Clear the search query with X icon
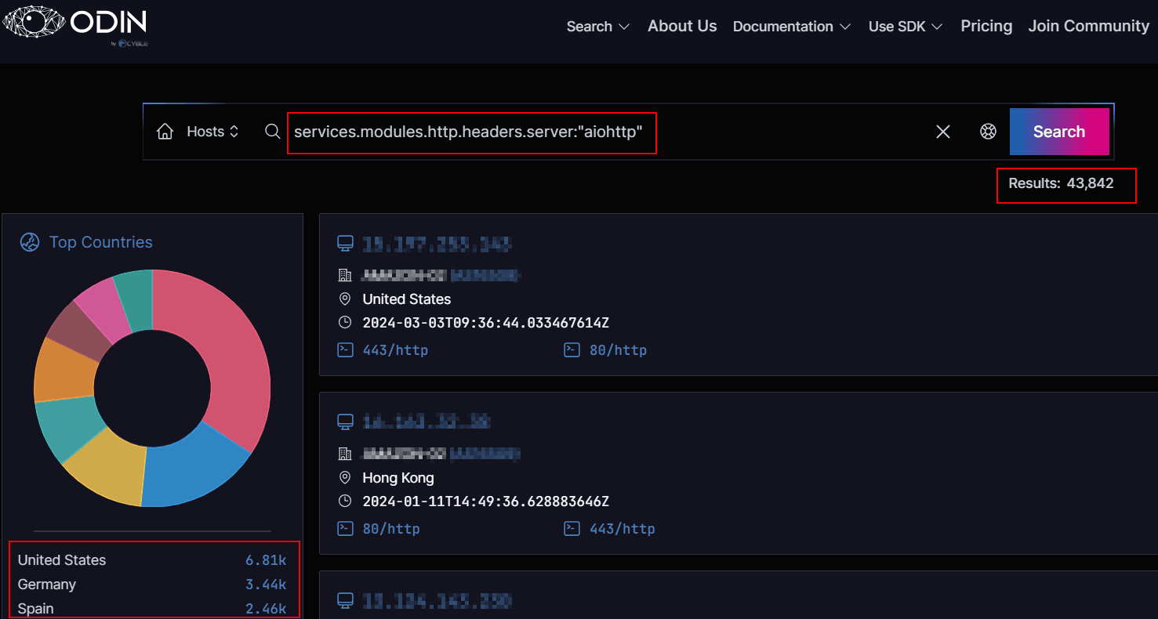 [943, 132]
